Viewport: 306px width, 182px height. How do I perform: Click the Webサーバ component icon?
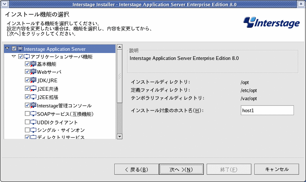pos(33,72)
